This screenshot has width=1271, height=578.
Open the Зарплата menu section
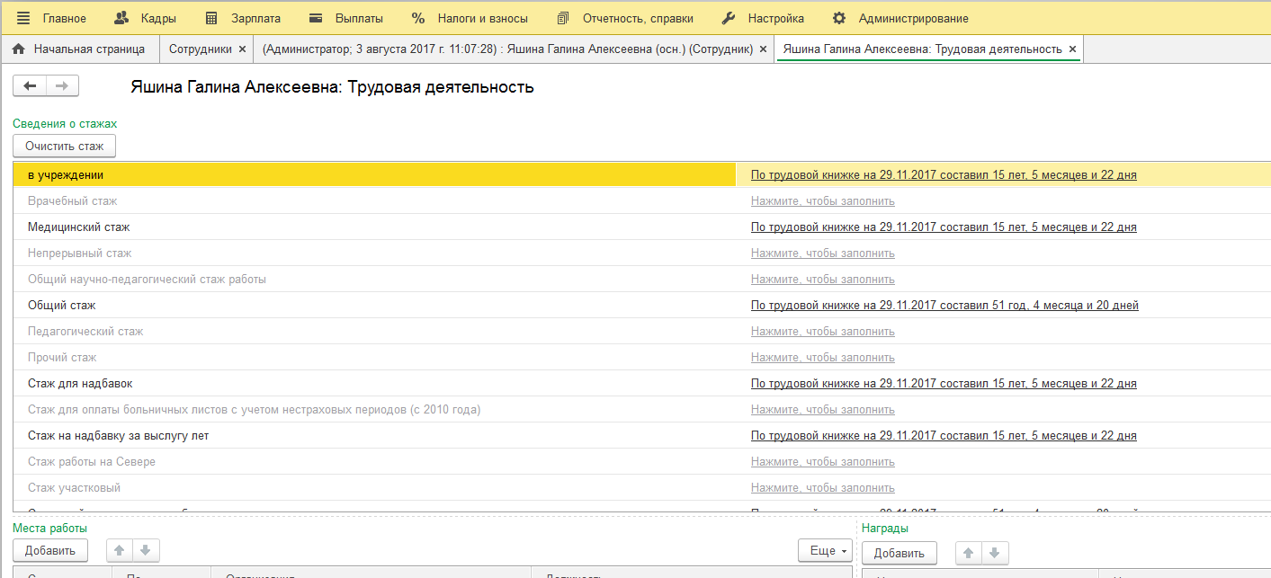(243, 18)
